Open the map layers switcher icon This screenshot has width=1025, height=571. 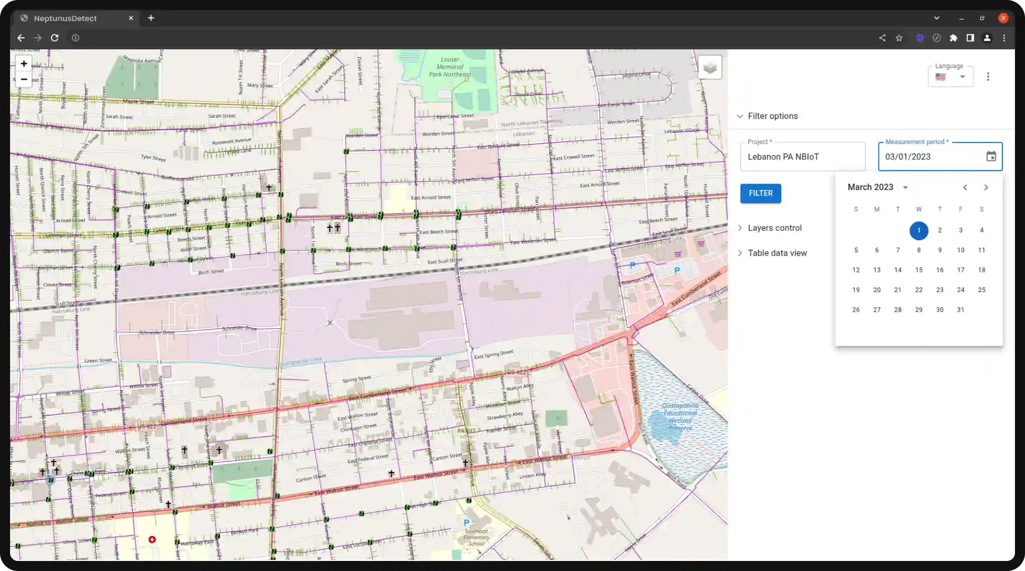point(709,68)
